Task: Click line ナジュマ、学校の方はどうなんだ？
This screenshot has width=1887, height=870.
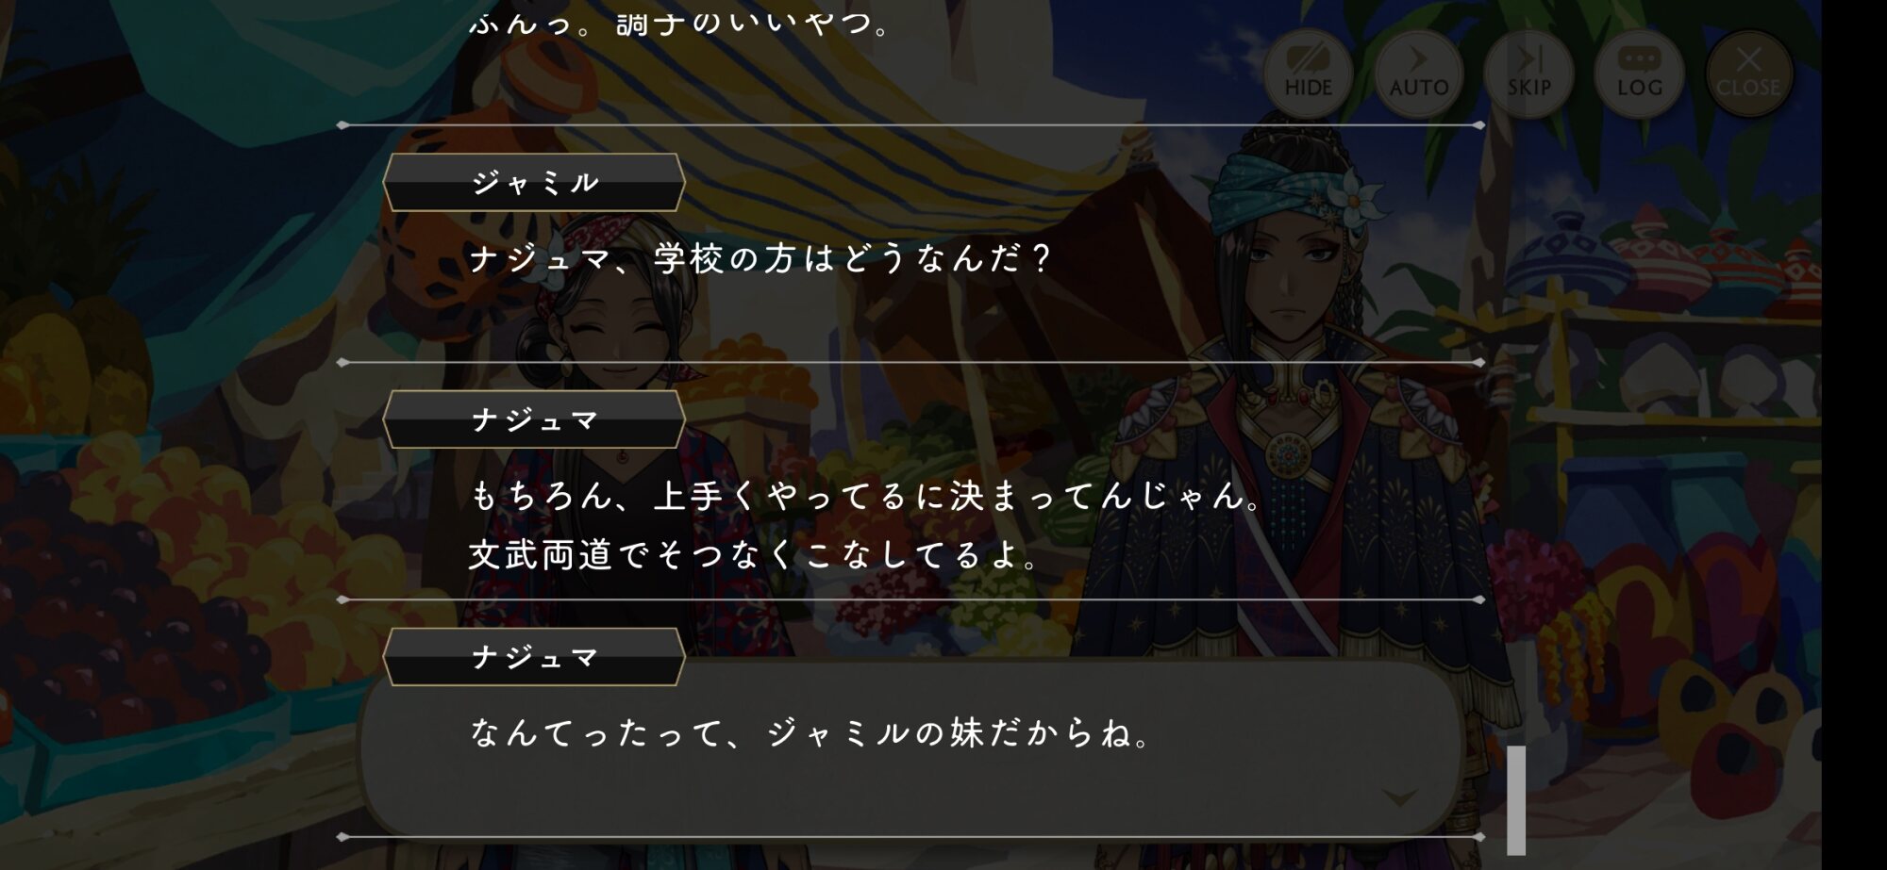Action: click(760, 258)
